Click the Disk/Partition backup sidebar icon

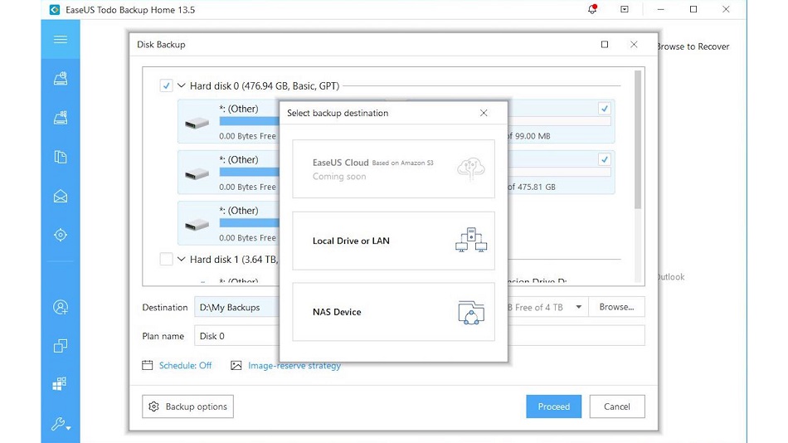pos(61,79)
